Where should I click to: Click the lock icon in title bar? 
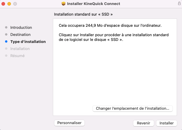click(x=179, y=3)
